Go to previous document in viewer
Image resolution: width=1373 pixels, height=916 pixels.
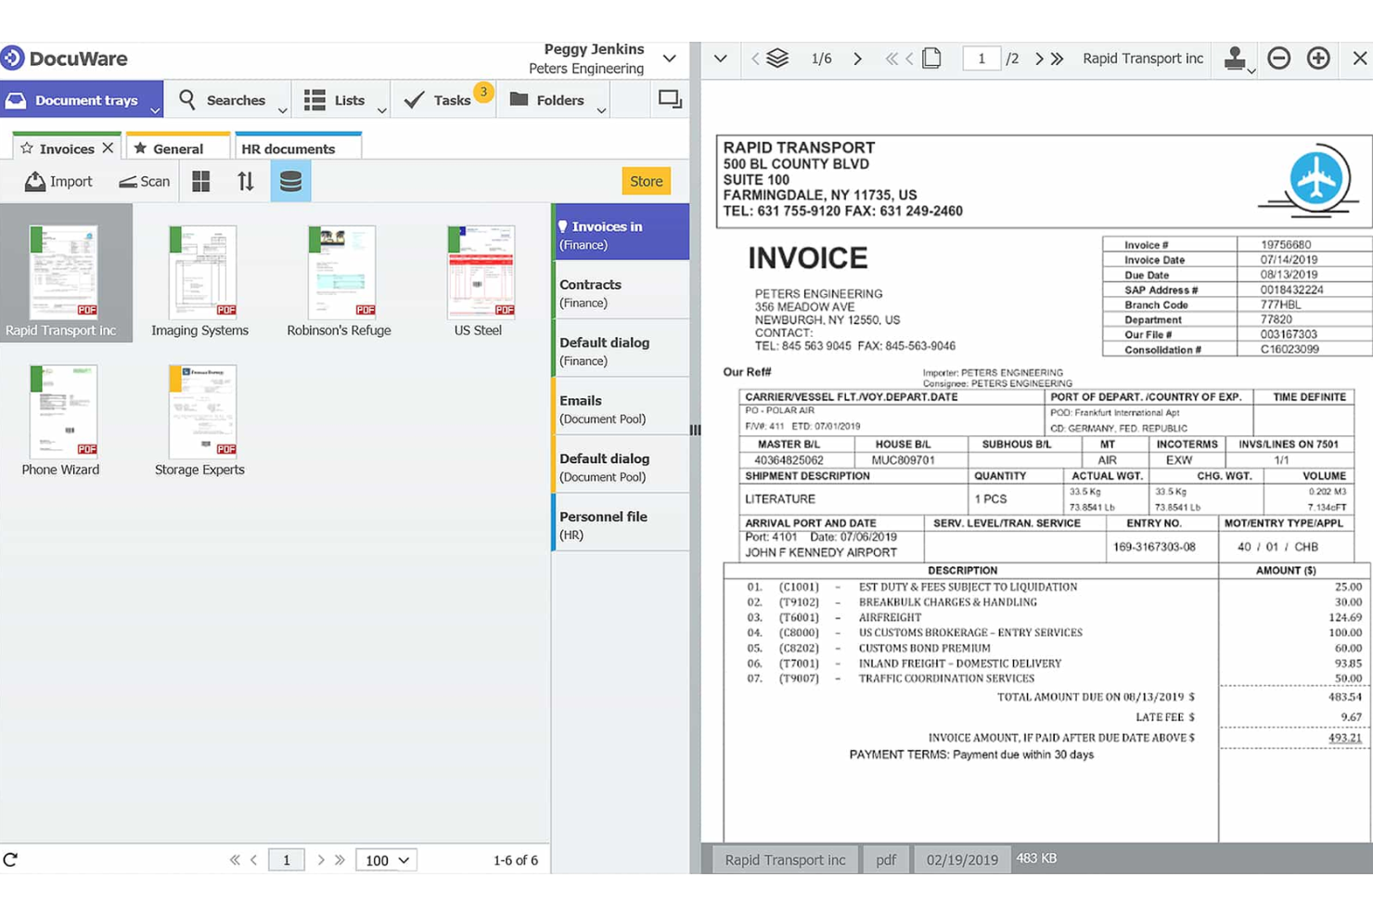(x=754, y=58)
